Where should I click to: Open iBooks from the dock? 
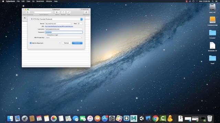(x=97, y=119)
